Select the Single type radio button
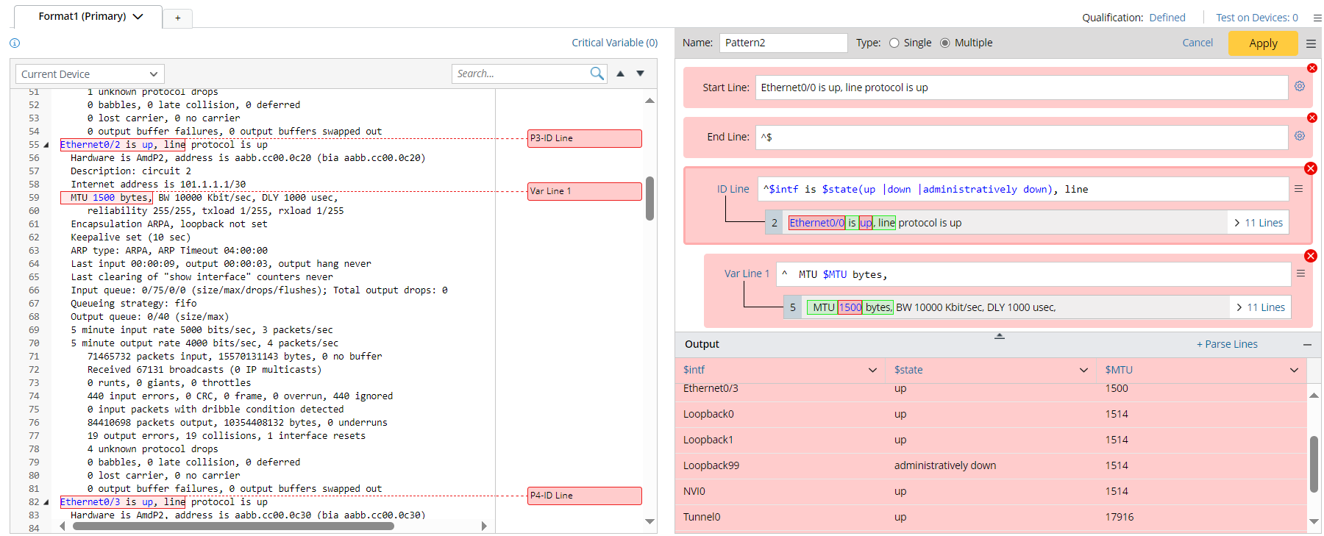The width and height of the screenshot is (1324, 536). 894,43
